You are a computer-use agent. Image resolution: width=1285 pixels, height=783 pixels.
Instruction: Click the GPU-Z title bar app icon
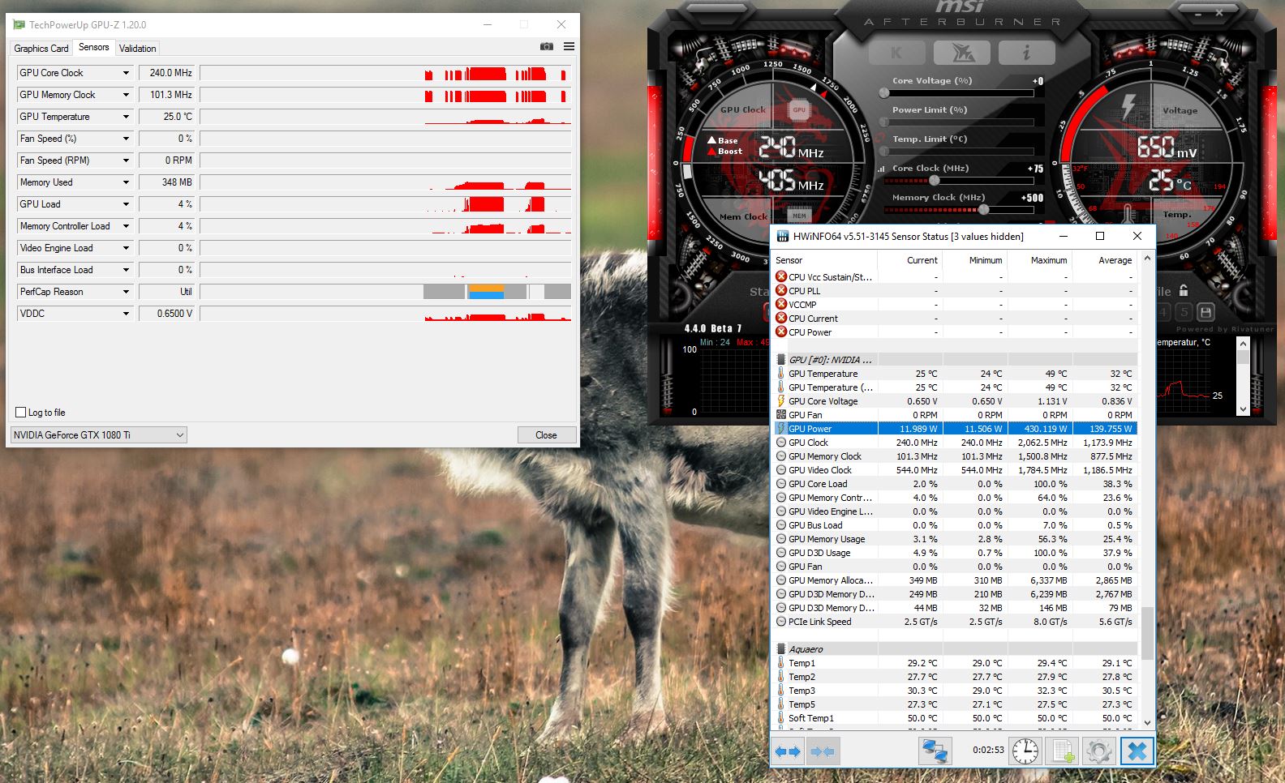(x=19, y=24)
